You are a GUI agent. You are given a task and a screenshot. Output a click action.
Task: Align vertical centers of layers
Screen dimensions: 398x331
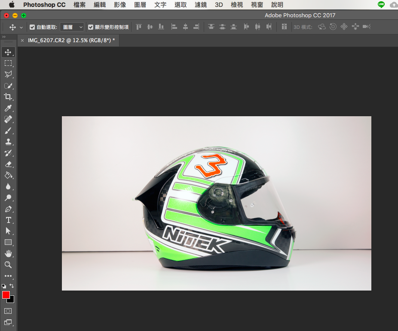tap(150, 27)
